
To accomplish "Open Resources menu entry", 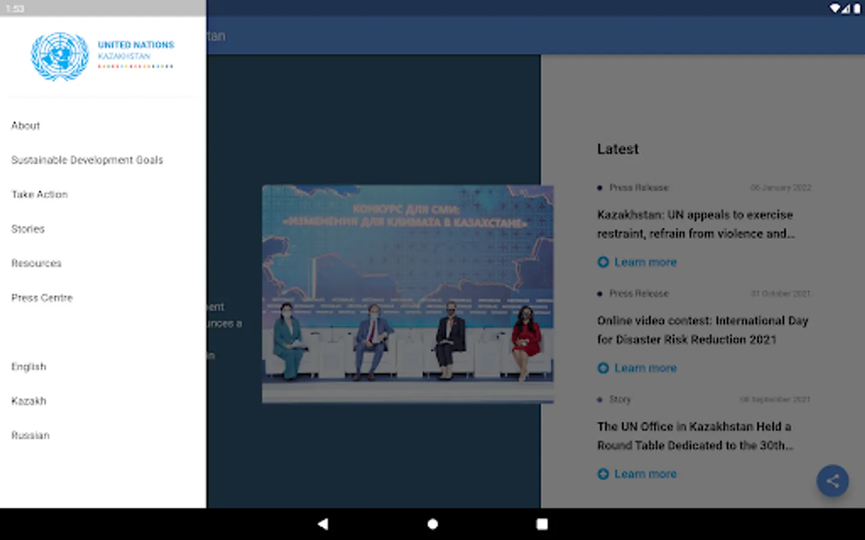I will tap(36, 263).
